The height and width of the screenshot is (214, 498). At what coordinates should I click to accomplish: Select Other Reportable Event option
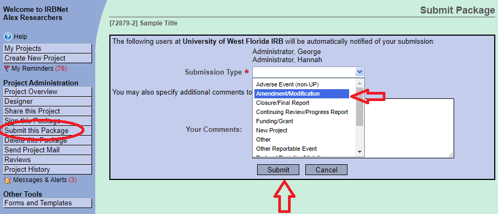286,149
